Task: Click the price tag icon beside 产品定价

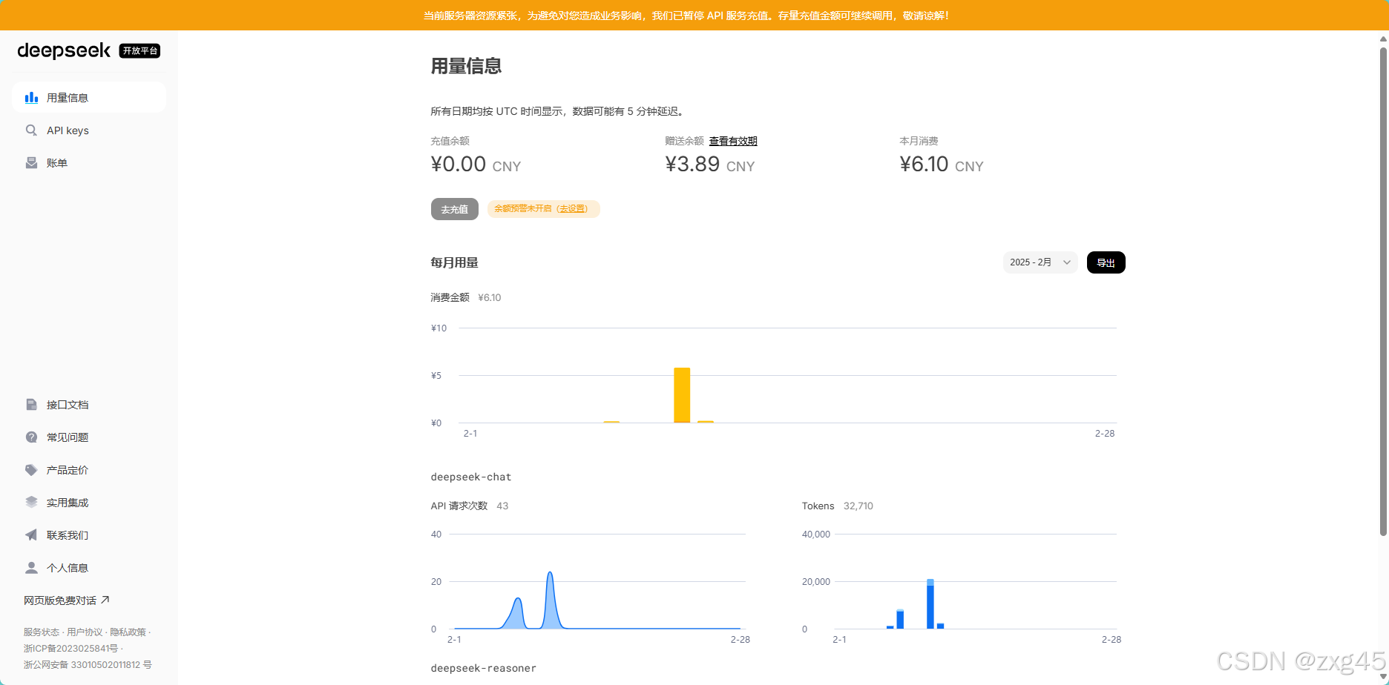Action: 31,470
